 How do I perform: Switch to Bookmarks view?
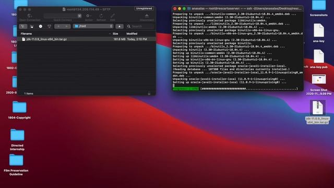32,26
